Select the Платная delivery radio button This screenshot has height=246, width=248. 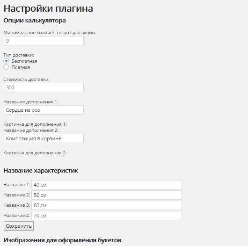click(x=6, y=67)
